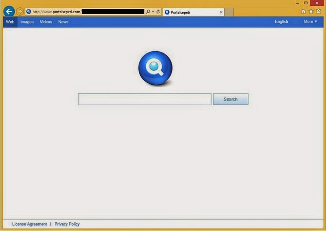Open the Privacy Policy link
Viewport: 326px width, 231px height.
(67, 224)
